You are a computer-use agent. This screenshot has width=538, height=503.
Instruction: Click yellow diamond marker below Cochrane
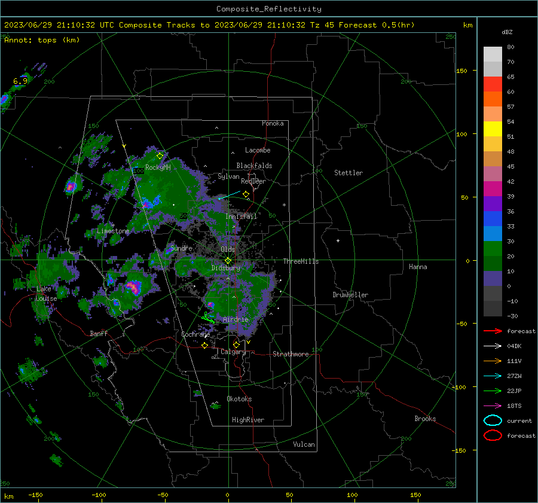click(205, 346)
